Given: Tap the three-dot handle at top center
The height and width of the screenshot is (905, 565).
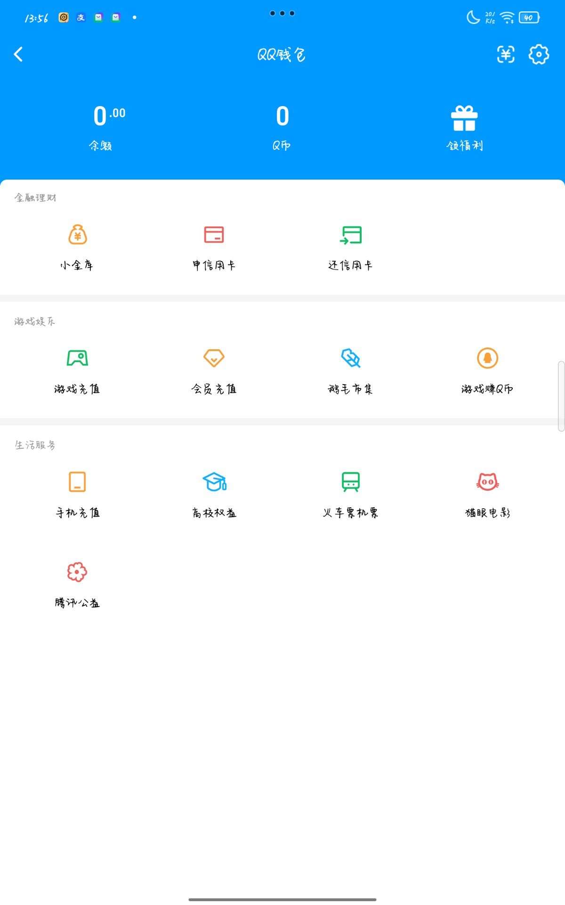Looking at the screenshot, I should [x=282, y=13].
